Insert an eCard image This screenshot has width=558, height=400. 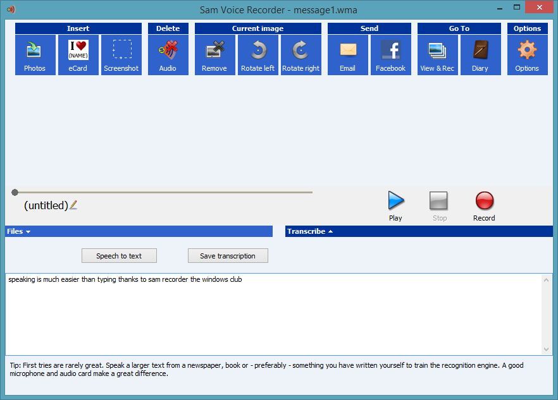[x=78, y=55]
